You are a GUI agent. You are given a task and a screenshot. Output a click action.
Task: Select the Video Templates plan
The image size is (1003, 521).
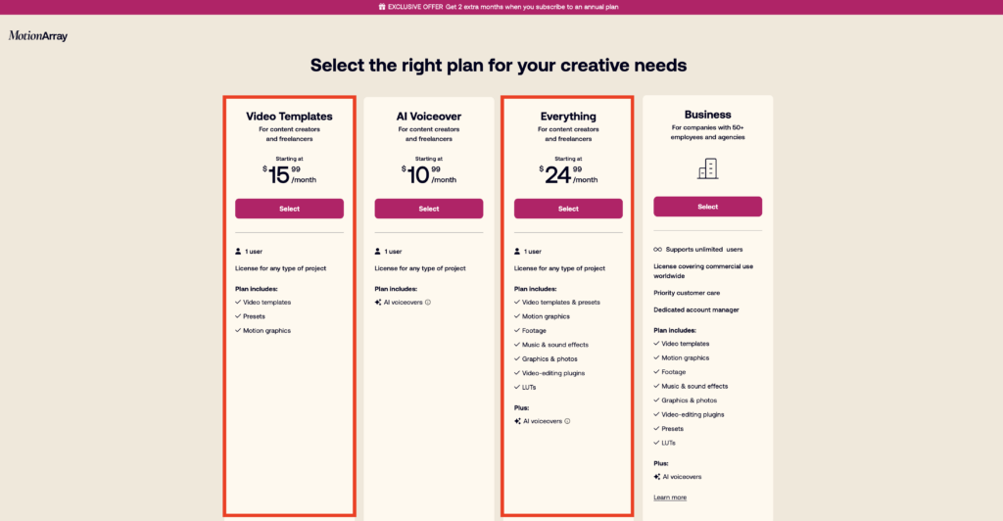(x=289, y=209)
